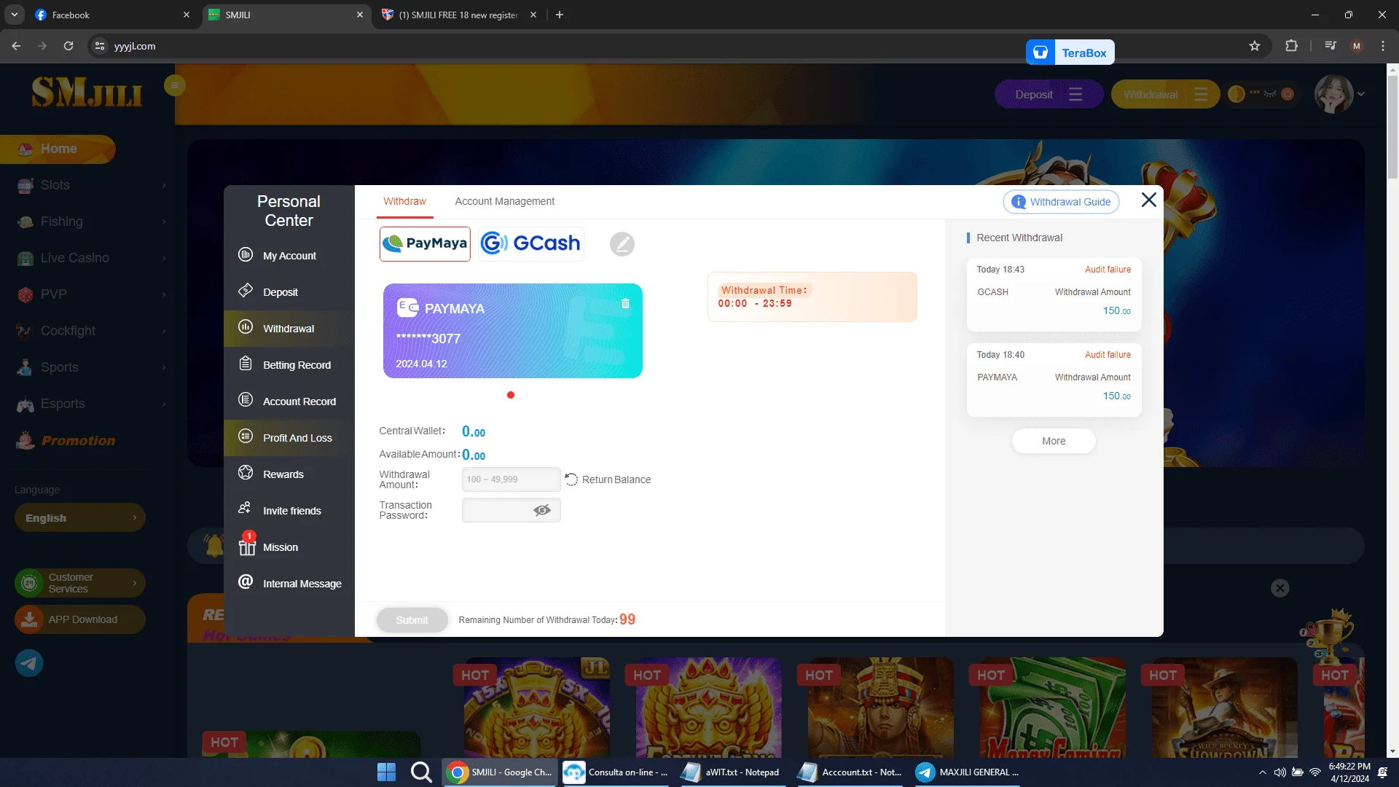Open Betting Record
The image size is (1399, 787).
pyautogui.click(x=289, y=365)
